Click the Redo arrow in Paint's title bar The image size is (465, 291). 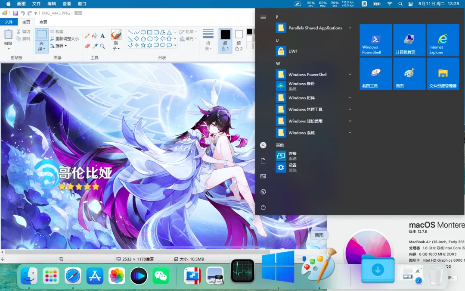point(29,13)
